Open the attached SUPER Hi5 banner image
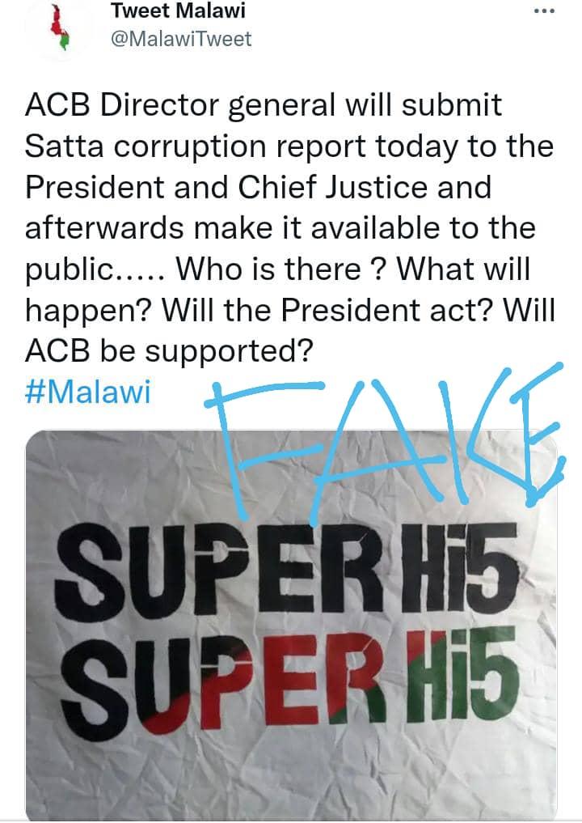Screen dimensions: 582x823 point(291,623)
